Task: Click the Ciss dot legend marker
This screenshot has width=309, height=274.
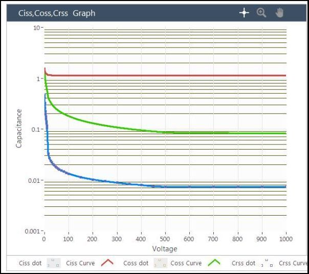Action: pyautogui.click(x=54, y=263)
